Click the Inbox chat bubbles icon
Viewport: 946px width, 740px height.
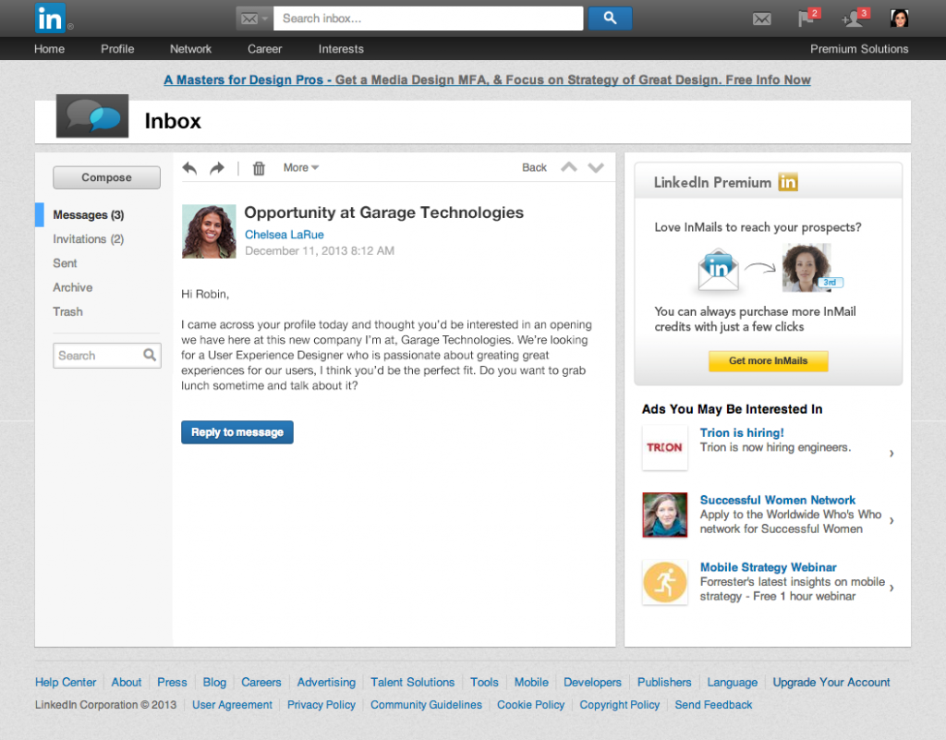[x=92, y=115]
